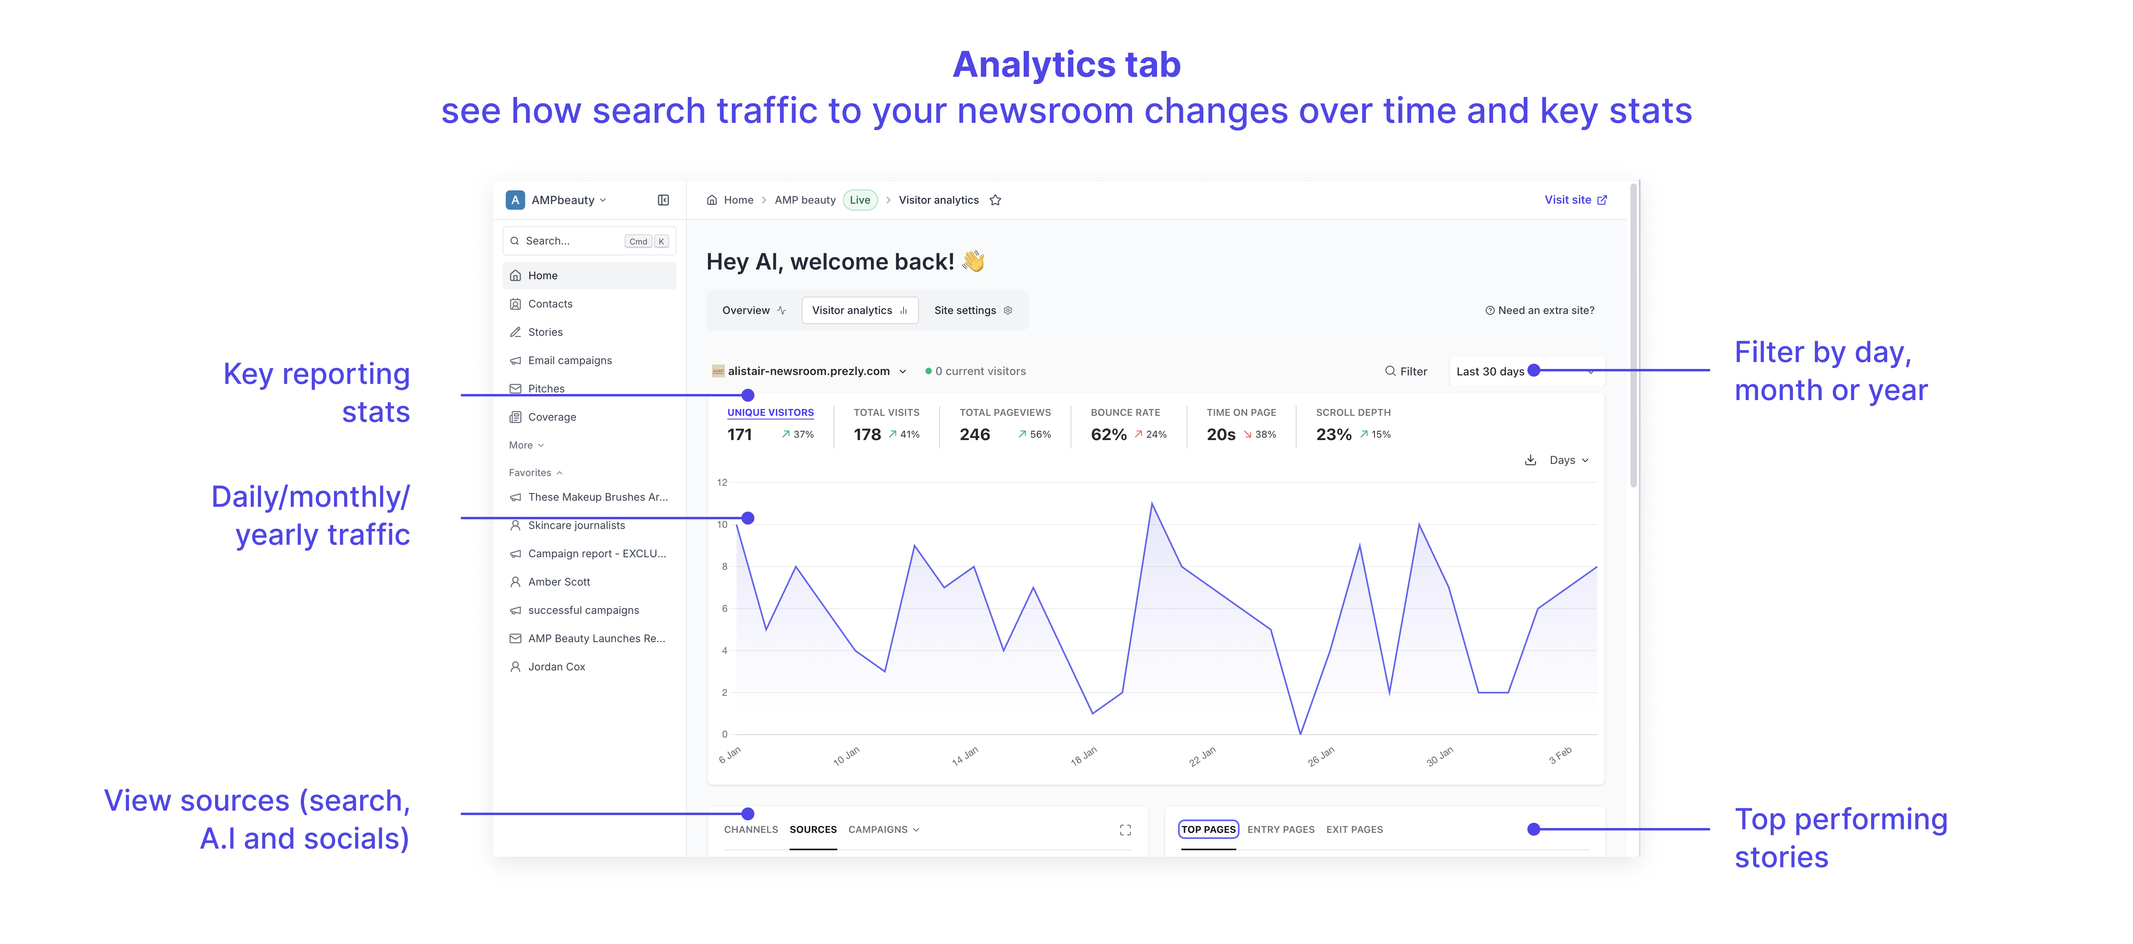Click the Search input field
Image resolution: width=2133 pixels, height=944 pixels.
click(571, 241)
